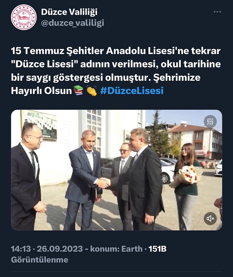Click the 14:13 · 26.09.2023 timestamp
Image resolution: width=233 pixels, height=277 pixels.
coord(47,249)
